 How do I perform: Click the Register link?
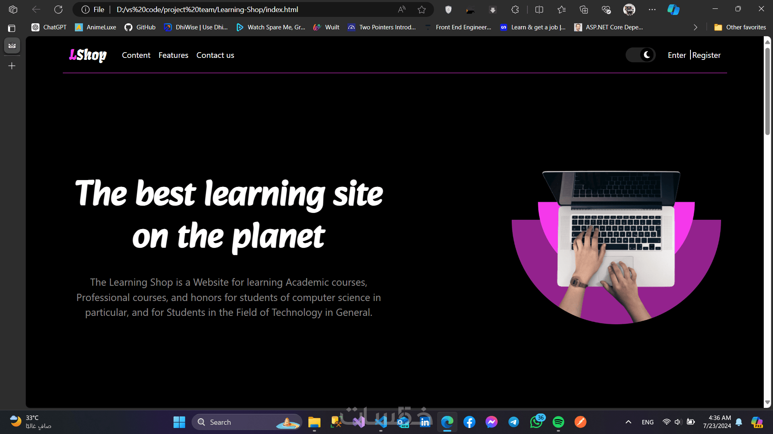point(706,55)
